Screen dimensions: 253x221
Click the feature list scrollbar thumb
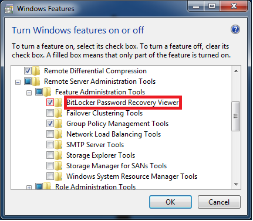point(236,116)
